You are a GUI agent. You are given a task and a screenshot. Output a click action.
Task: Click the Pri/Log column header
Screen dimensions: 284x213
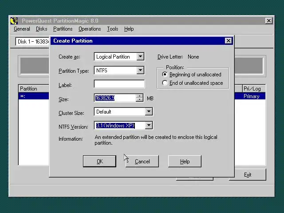click(254, 89)
